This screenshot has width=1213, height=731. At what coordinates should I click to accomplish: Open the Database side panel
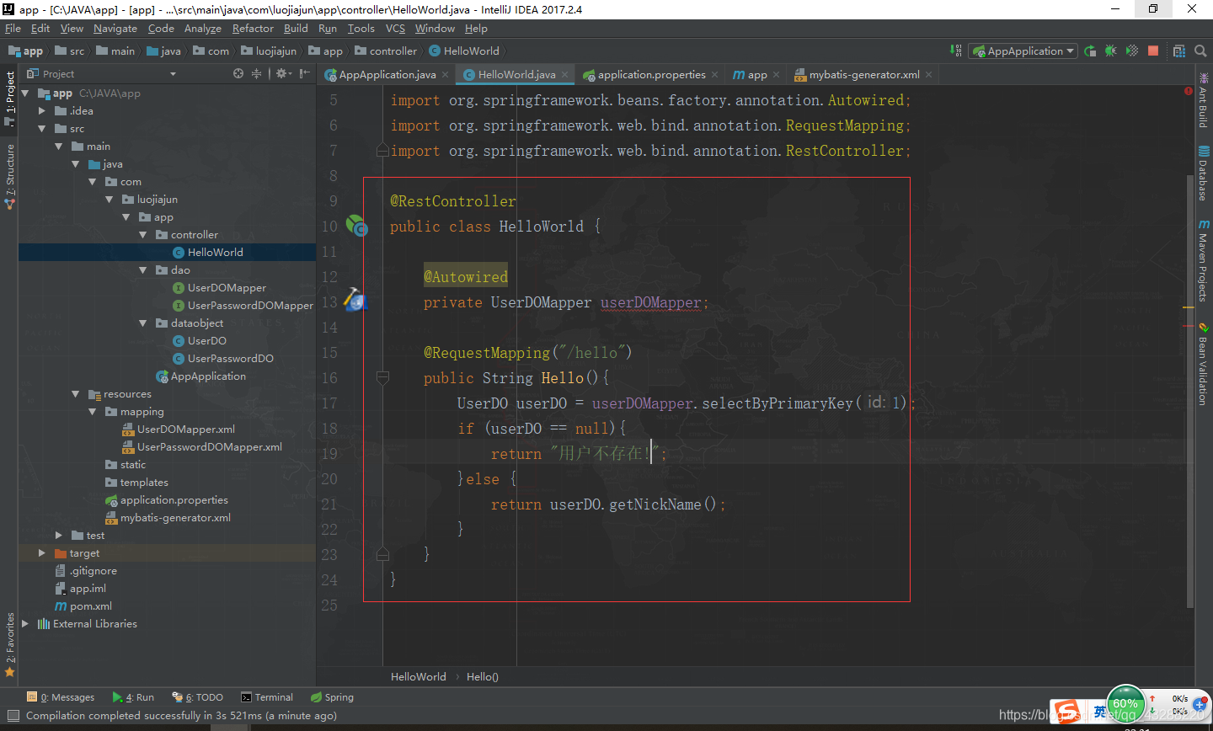click(1203, 173)
